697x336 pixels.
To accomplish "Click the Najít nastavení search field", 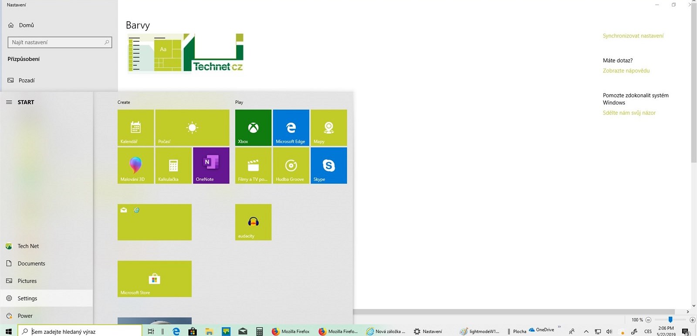I will (x=57, y=42).
